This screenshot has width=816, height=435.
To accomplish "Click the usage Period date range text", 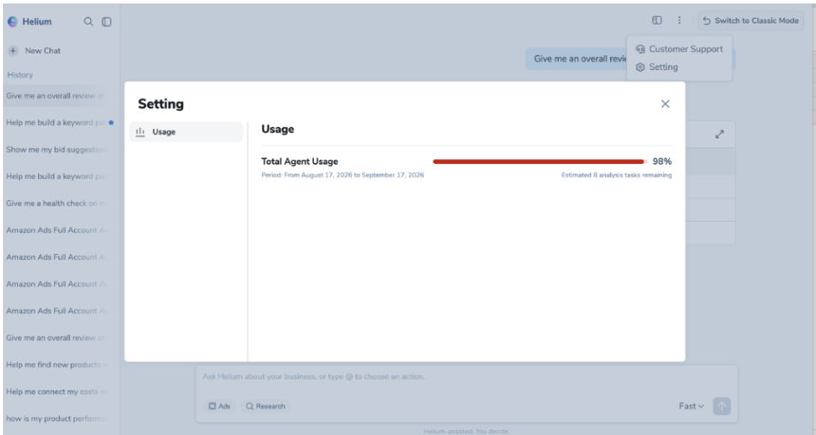I will pyautogui.click(x=343, y=175).
